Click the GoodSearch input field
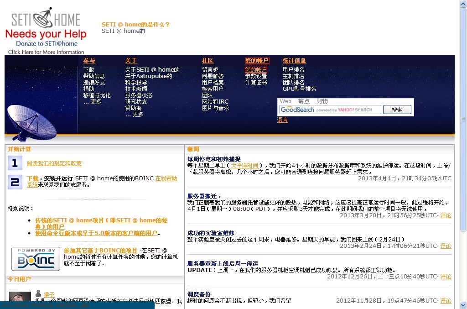 (330, 110)
